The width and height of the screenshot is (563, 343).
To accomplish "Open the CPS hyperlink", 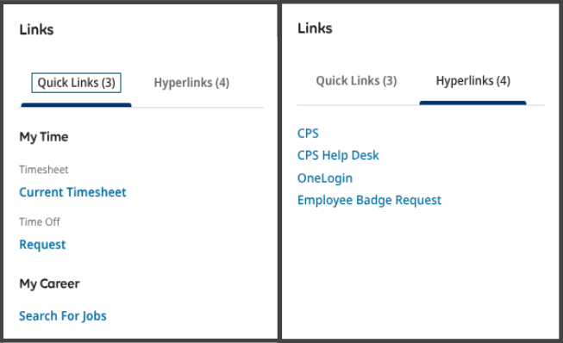I will coord(308,134).
